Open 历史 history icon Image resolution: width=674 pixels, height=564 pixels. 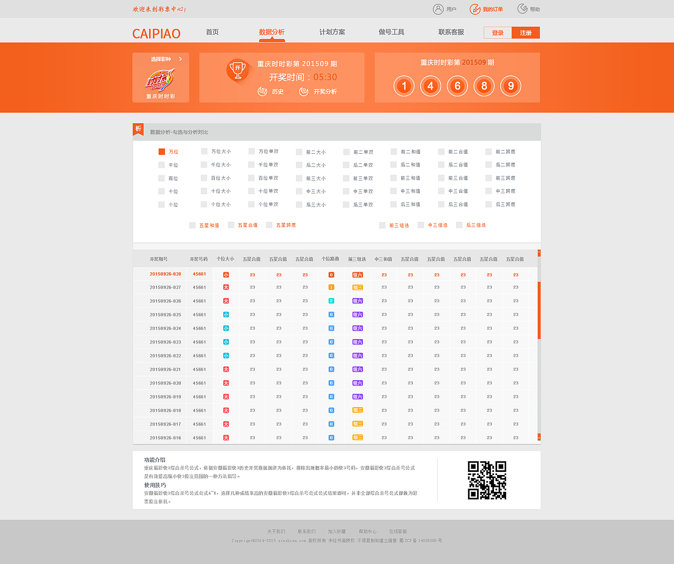[262, 92]
